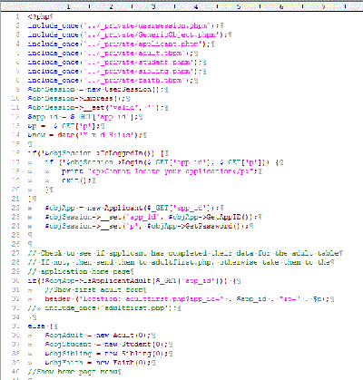The image size is (363, 380).
Task: Select line number 21 in the margin
Action: point(15,199)
